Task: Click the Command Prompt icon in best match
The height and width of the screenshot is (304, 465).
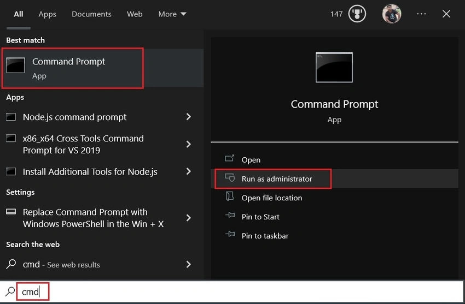Action: point(15,65)
